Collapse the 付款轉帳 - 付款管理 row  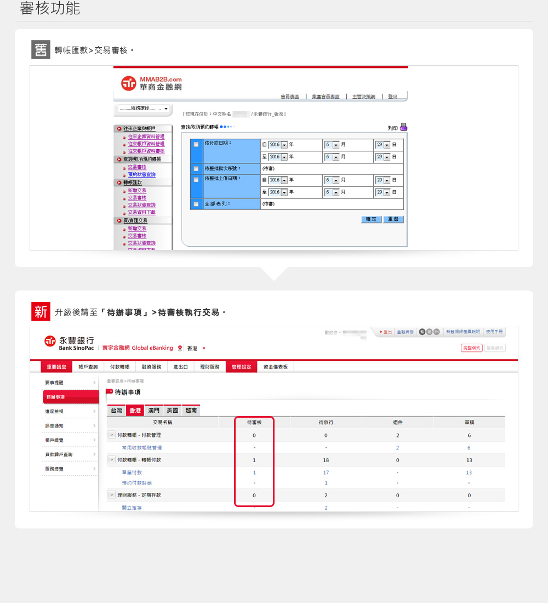pos(112,435)
